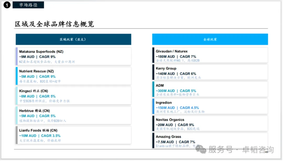This screenshot has height=161, width=283.
Task: Select the Amazing Grass name
Action: point(168,137)
